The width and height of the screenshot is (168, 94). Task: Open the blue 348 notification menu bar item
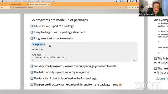[x=122, y=1]
